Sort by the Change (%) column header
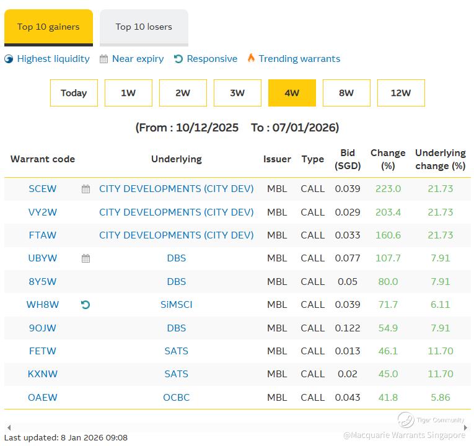The width and height of the screenshot is (474, 446). pos(388,159)
